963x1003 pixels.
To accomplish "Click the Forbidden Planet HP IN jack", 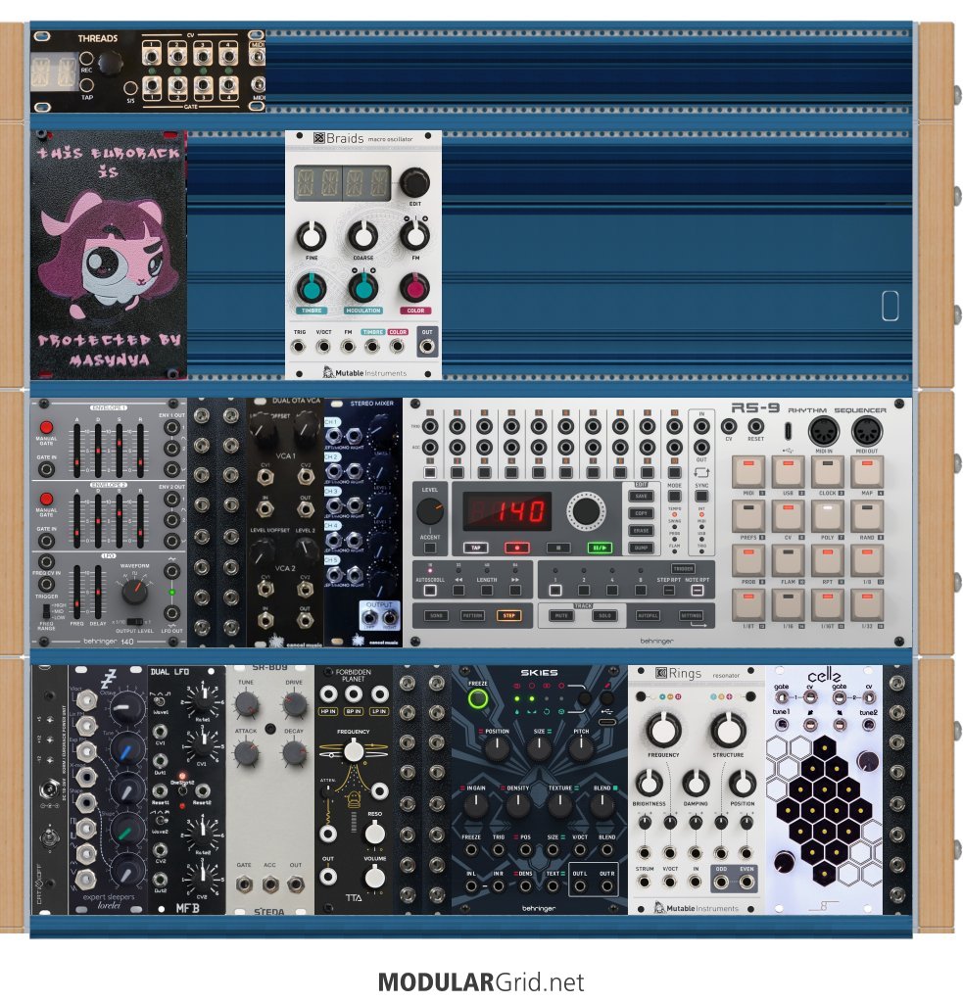I will pyautogui.click(x=328, y=694).
